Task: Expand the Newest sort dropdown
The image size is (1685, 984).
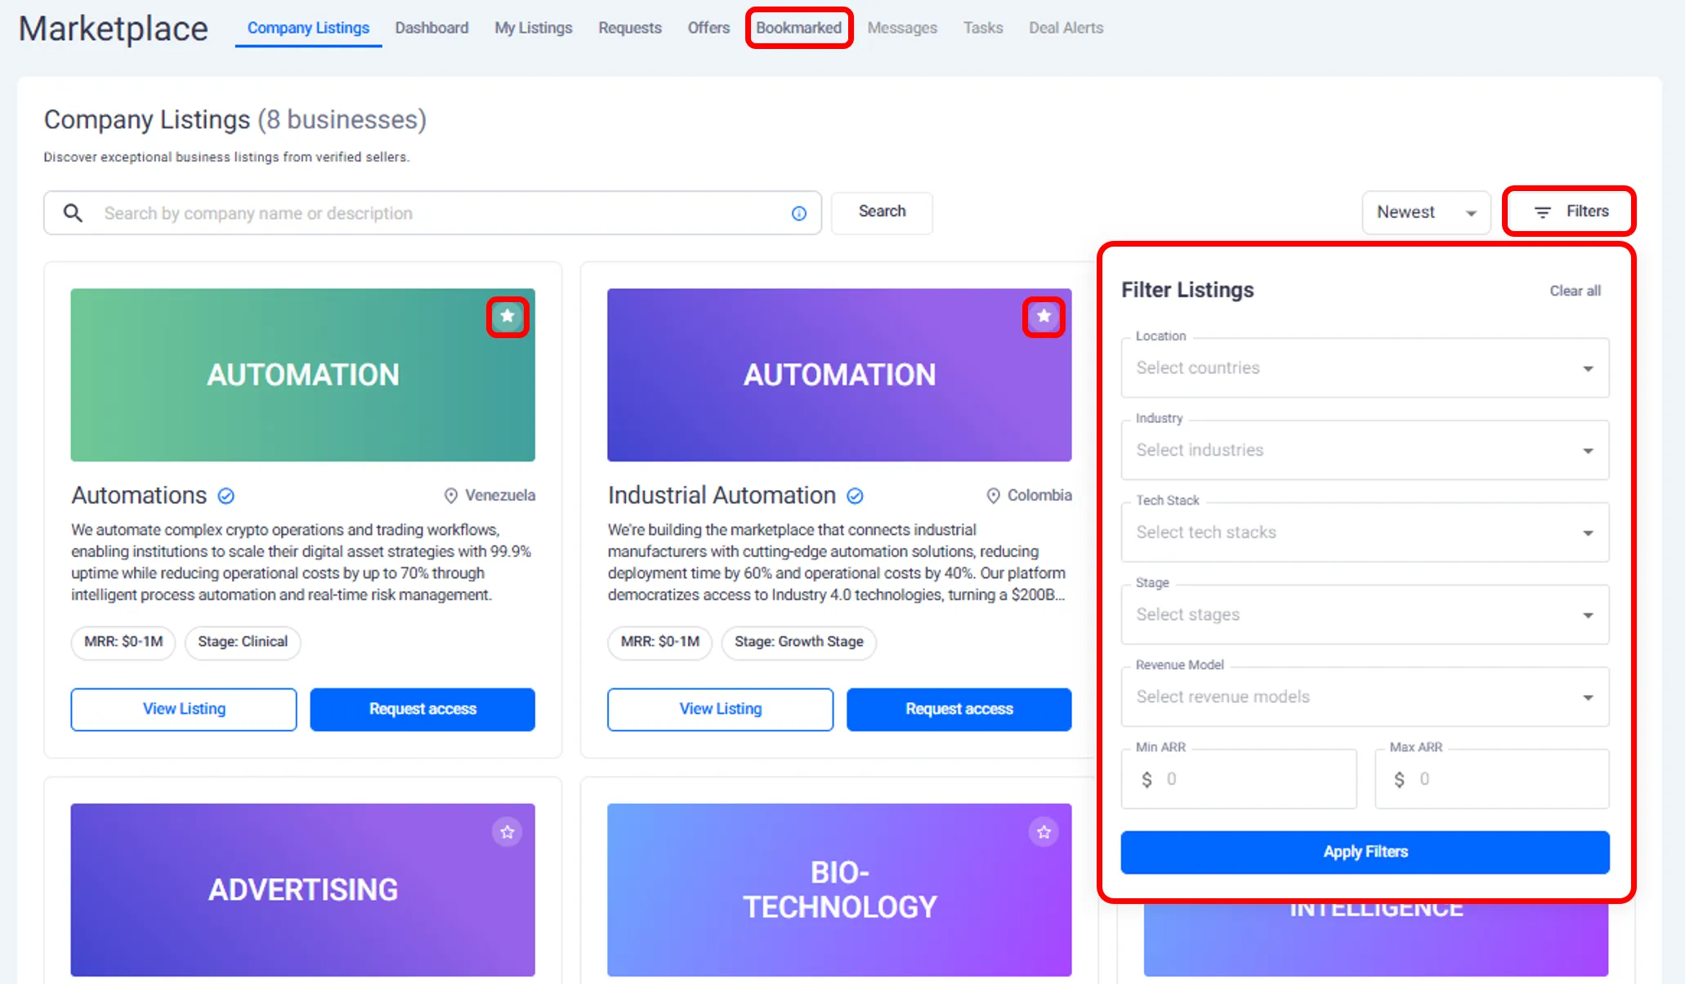Action: pos(1426,212)
